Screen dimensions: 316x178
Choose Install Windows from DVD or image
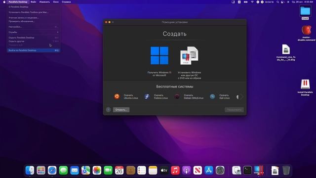click(189, 63)
